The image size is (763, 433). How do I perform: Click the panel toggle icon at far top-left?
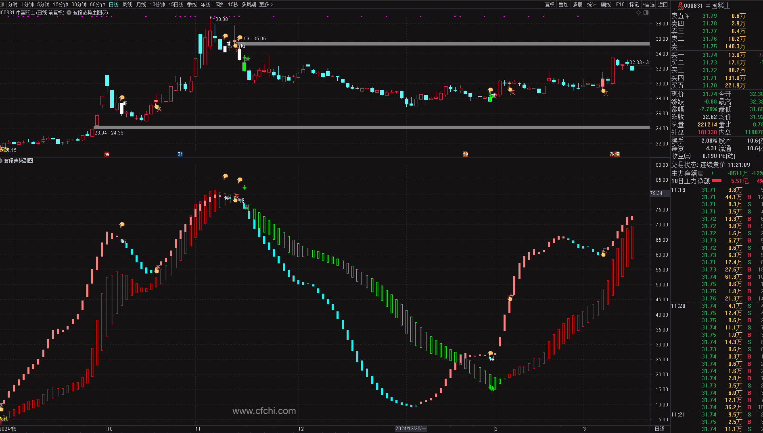[3, 4]
